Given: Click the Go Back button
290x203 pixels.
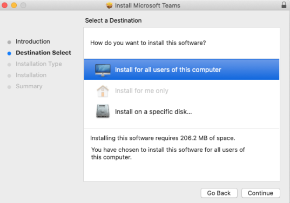Looking at the screenshot, I should pyautogui.click(x=219, y=193).
